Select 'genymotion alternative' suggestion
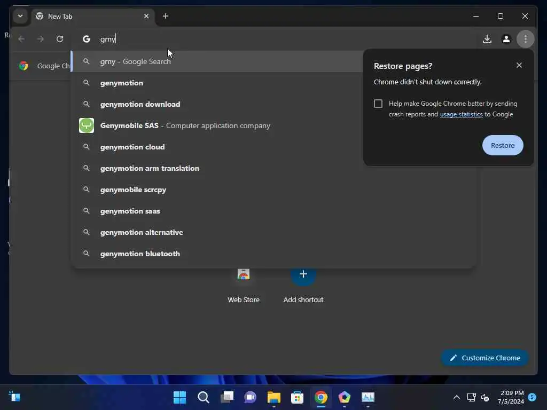Viewport: 547px width, 410px height. click(273, 232)
